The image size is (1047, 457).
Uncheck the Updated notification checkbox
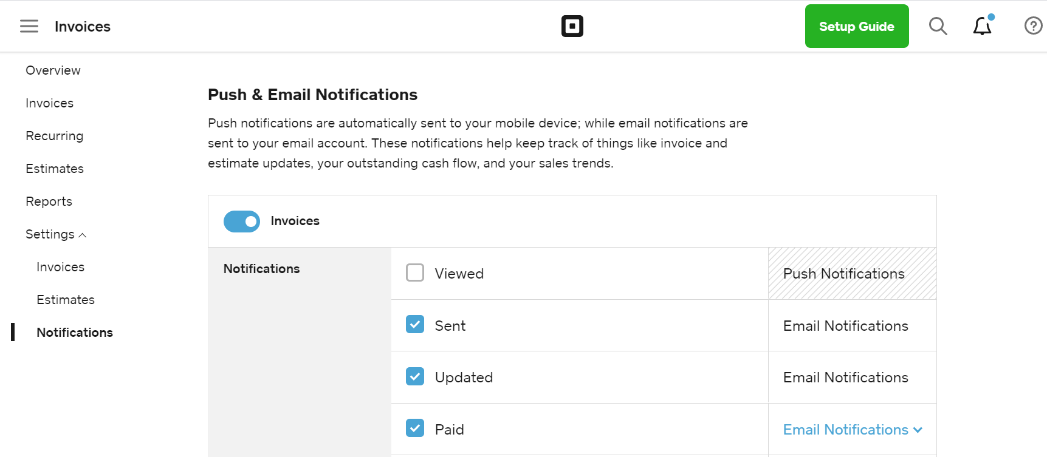[x=415, y=377]
